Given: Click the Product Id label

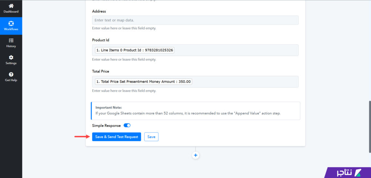Looking at the screenshot, I should pos(101,40).
